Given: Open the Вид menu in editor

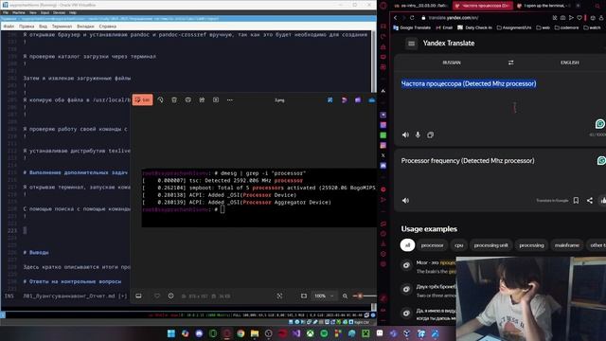Looking at the screenshot, I should pyautogui.click(x=43, y=27).
